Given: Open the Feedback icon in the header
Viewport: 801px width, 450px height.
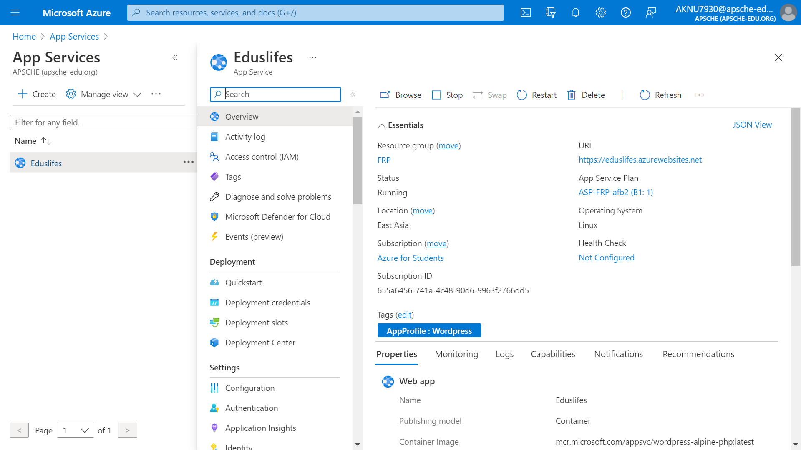Looking at the screenshot, I should (651, 12).
